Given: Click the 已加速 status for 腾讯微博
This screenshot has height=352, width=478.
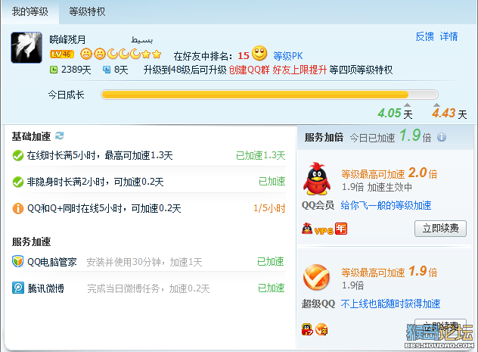Looking at the screenshot, I should click(x=271, y=288).
